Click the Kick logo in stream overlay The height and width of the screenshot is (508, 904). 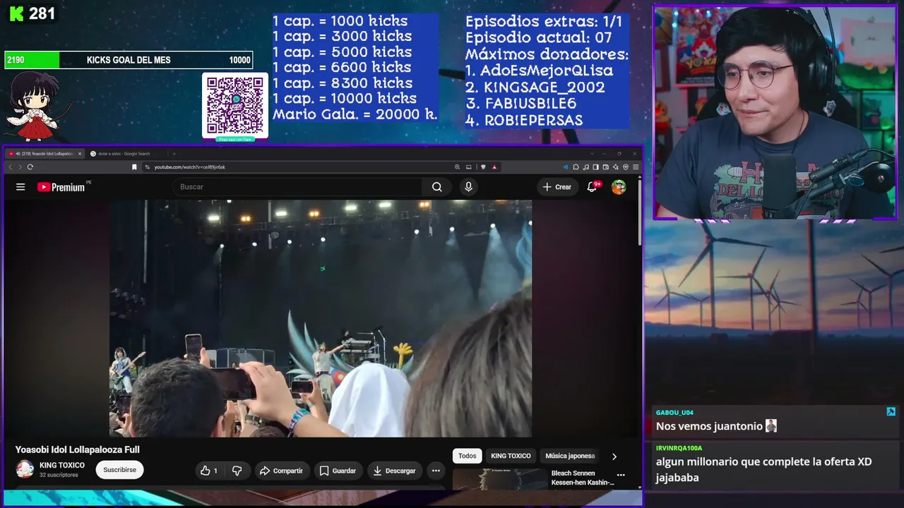click(16, 13)
